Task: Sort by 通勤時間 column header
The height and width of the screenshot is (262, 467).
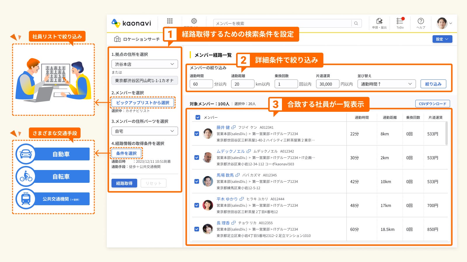Action: point(362,117)
